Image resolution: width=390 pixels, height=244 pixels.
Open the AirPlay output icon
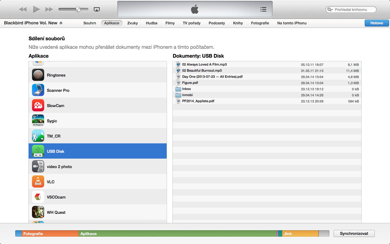click(x=97, y=9)
